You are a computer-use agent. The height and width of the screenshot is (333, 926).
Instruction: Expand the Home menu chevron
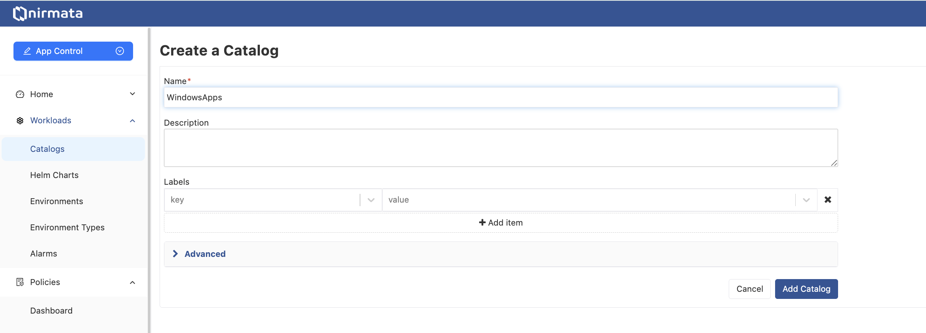133,94
